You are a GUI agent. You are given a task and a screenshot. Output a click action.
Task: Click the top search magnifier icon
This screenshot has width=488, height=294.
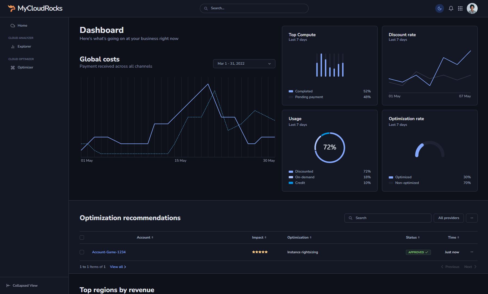click(206, 8)
